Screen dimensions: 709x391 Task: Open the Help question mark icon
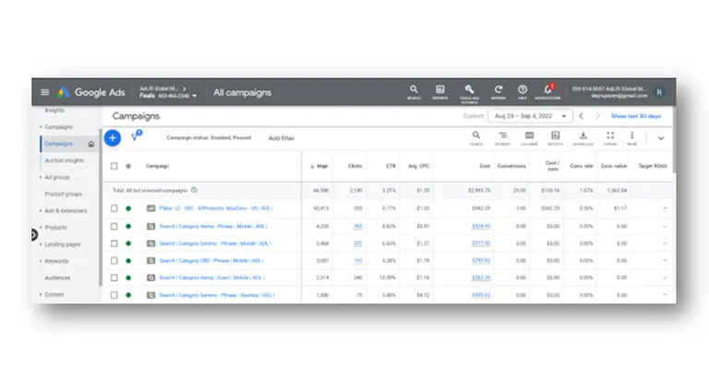[x=523, y=91]
